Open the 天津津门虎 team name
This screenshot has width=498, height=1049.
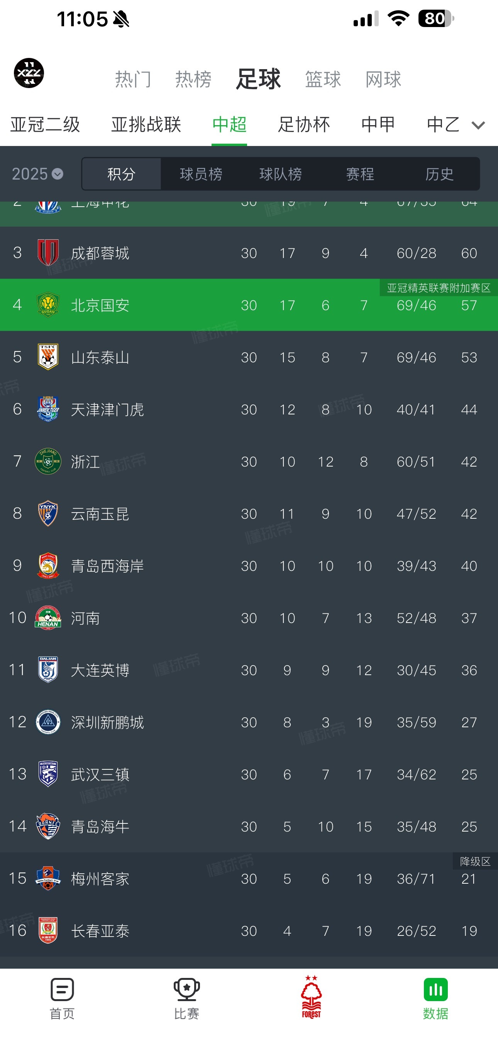point(107,409)
